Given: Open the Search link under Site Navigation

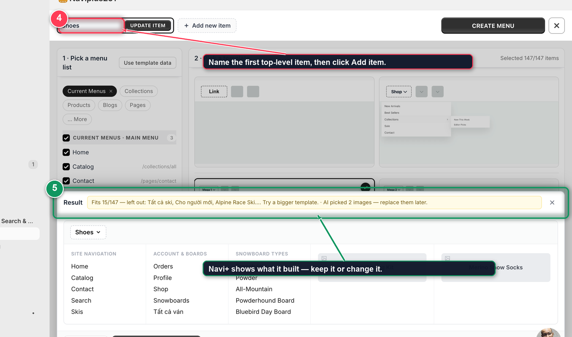Looking at the screenshot, I should tap(81, 301).
